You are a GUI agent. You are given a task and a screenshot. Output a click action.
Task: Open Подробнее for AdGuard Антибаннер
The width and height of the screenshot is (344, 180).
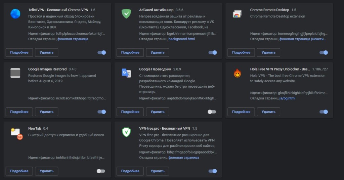130,53
